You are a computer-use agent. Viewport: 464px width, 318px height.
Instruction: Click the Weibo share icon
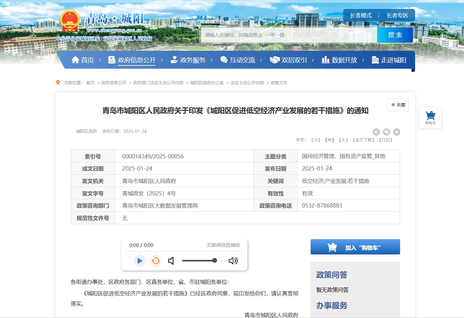376,132
